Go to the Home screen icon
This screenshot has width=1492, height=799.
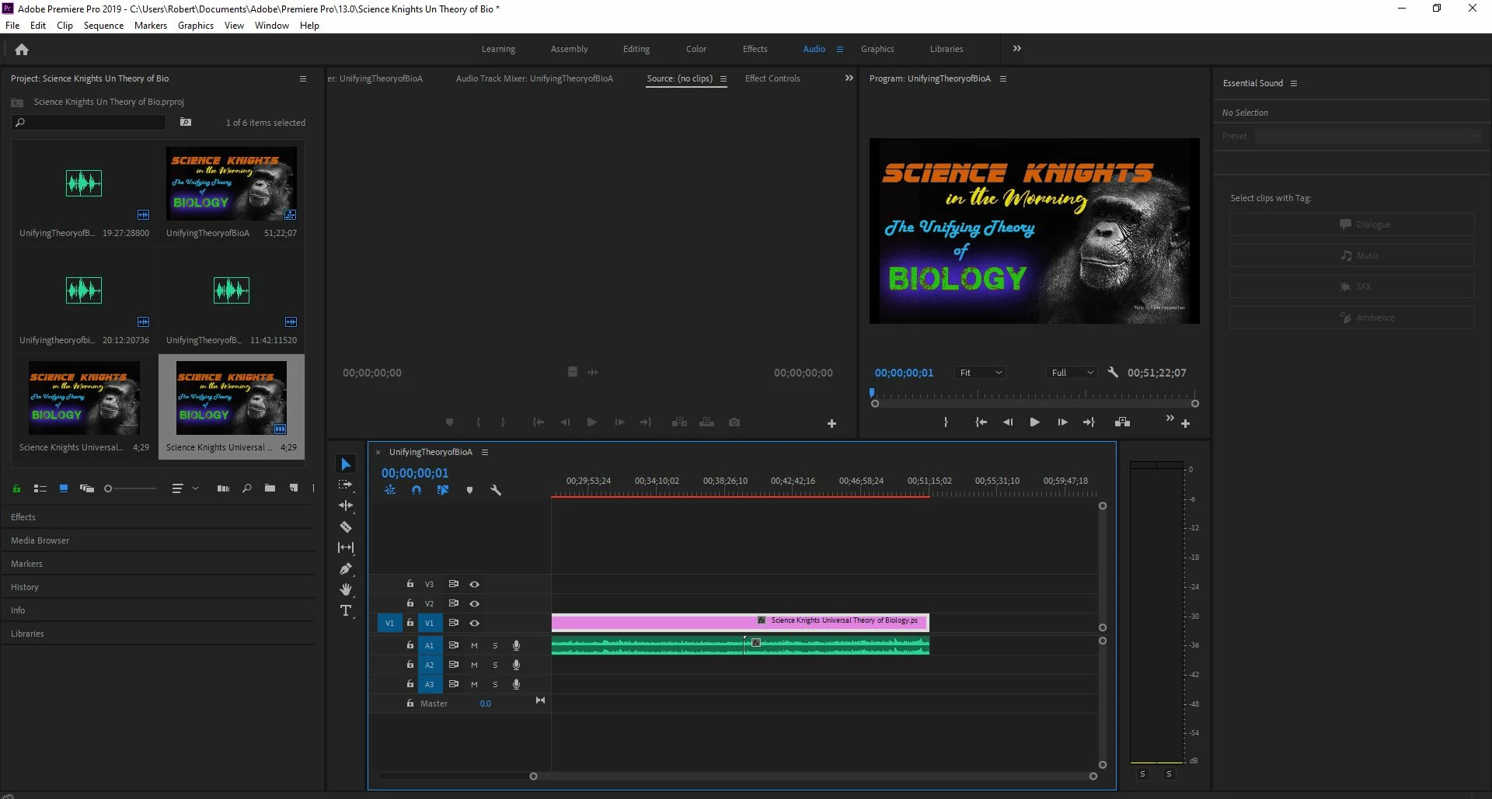(22, 50)
